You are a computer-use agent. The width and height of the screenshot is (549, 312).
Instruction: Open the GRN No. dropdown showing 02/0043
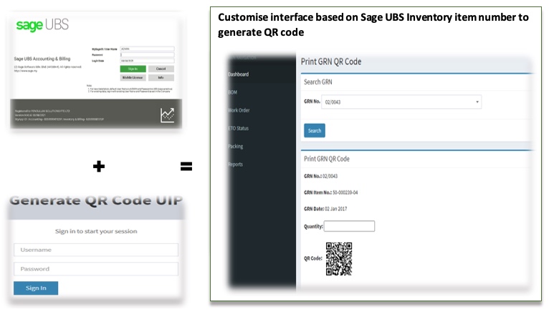click(x=401, y=102)
